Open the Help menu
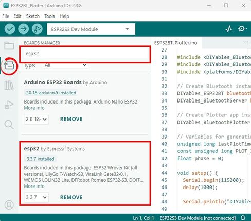Screen dimensions: 251x221 [x=64, y=16]
